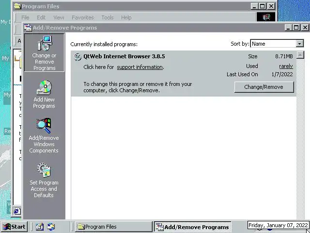Open the support information link

click(x=140, y=67)
